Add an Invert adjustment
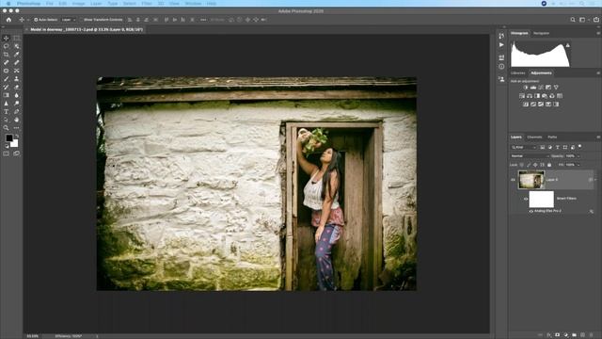The image size is (602, 339). tap(526, 105)
